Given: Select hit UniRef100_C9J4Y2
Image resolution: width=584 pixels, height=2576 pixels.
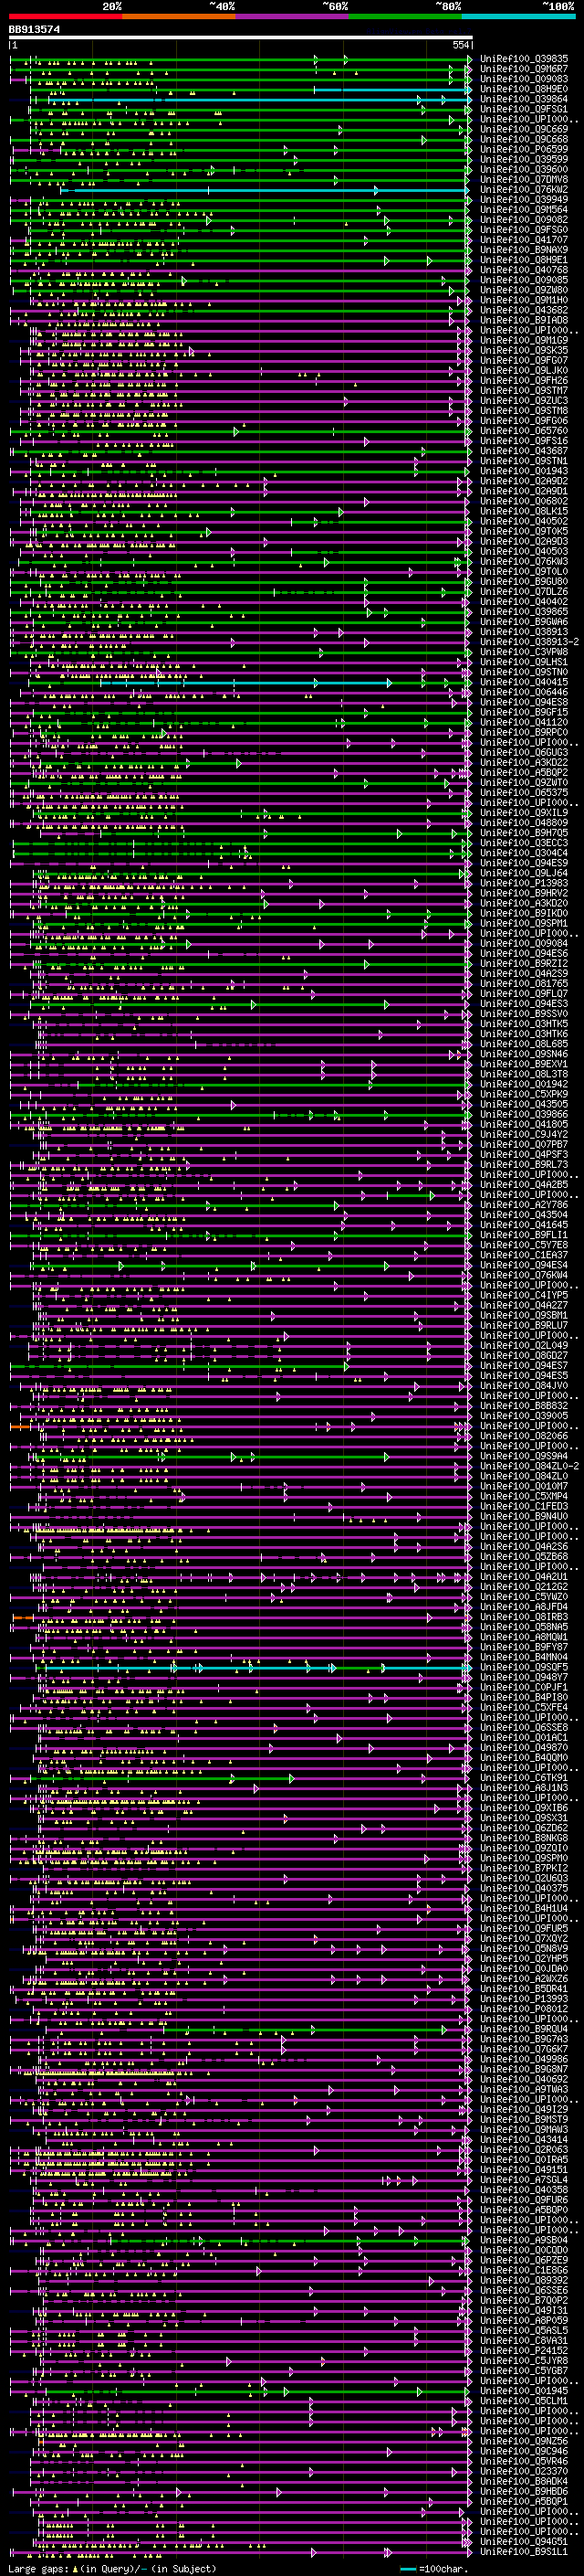Looking at the screenshot, I should [x=524, y=1134].
